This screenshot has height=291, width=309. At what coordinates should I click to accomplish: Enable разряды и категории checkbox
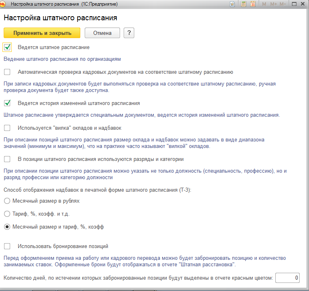coord(7,159)
